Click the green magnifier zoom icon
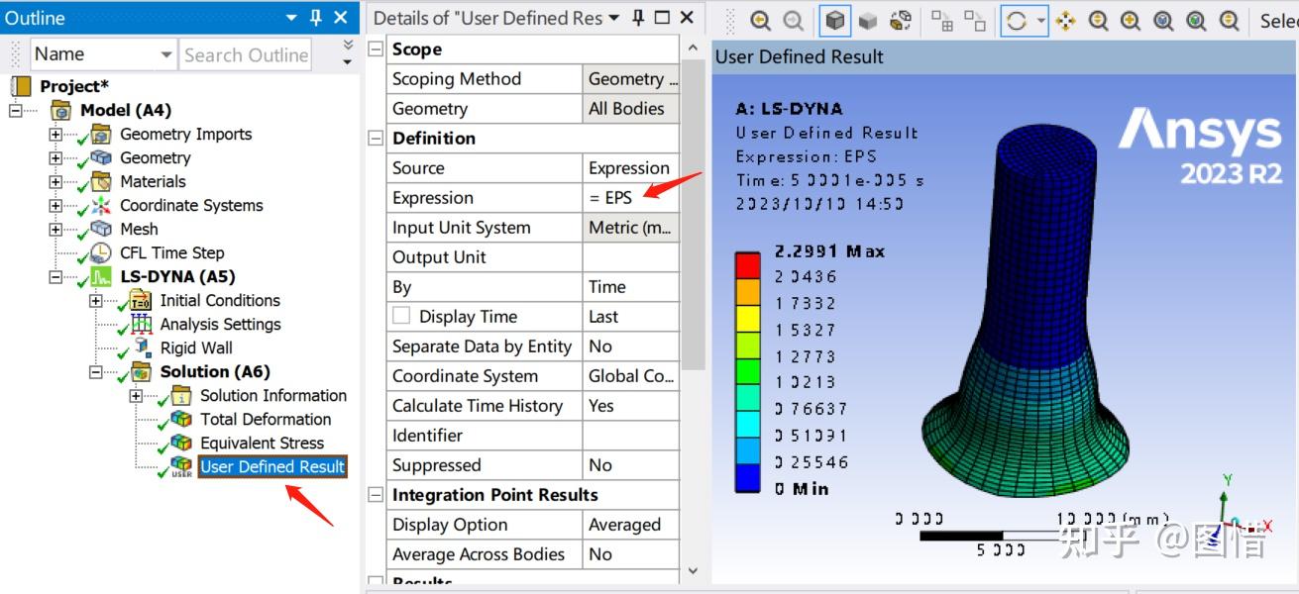This screenshot has height=594, width=1299. click(x=1196, y=20)
